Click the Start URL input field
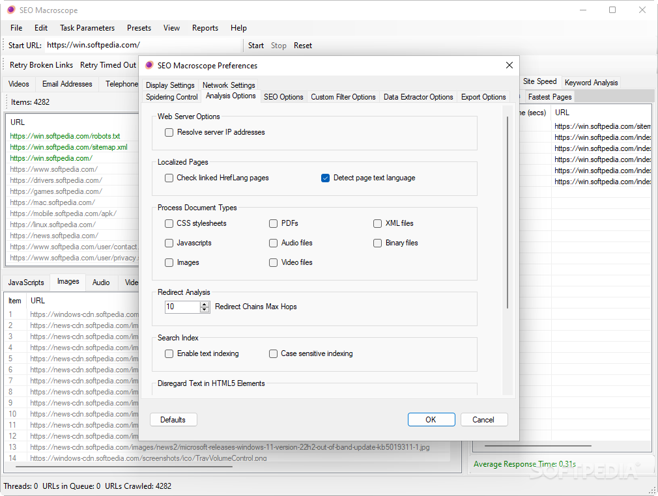 click(x=142, y=45)
